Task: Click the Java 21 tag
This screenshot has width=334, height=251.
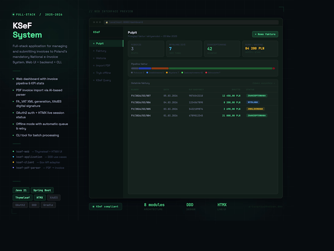Action: click(x=21, y=190)
